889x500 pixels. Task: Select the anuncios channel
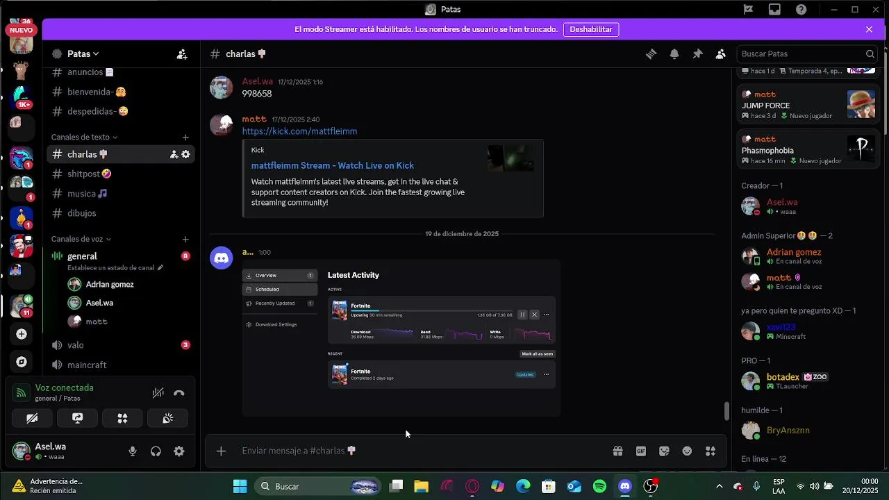click(121, 72)
